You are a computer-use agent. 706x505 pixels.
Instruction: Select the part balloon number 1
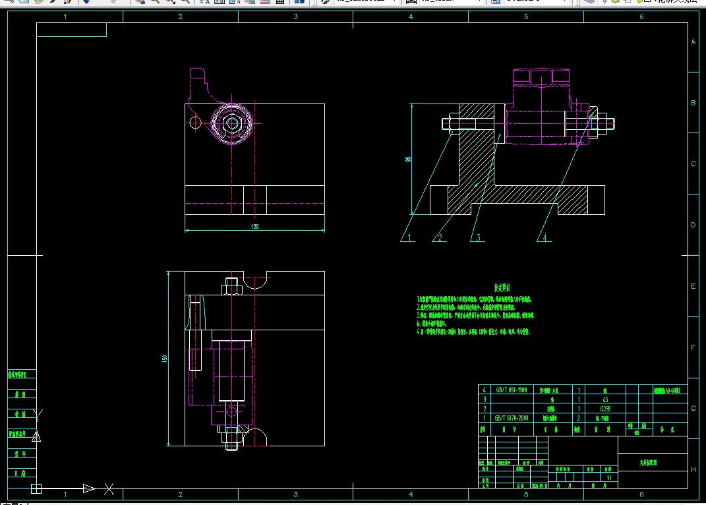point(409,237)
